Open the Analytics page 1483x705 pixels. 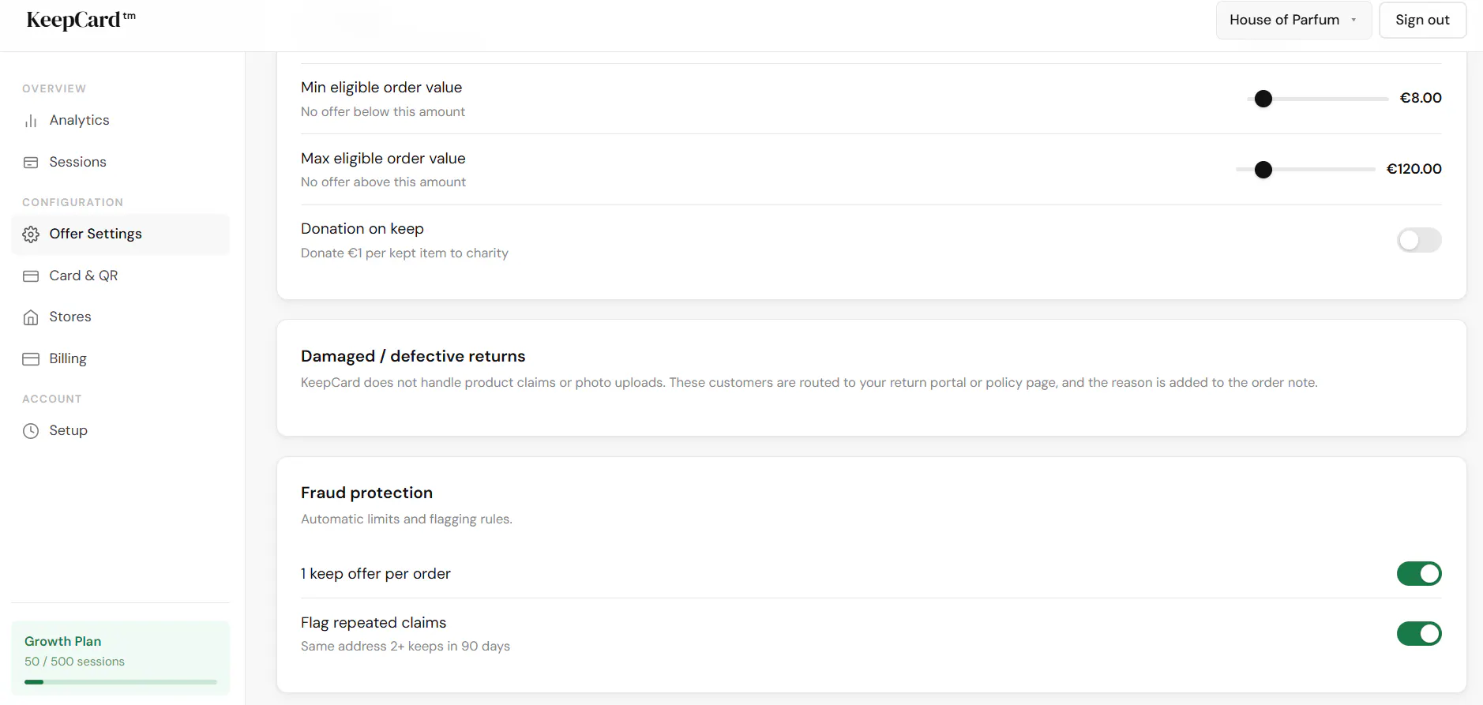point(120,121)
